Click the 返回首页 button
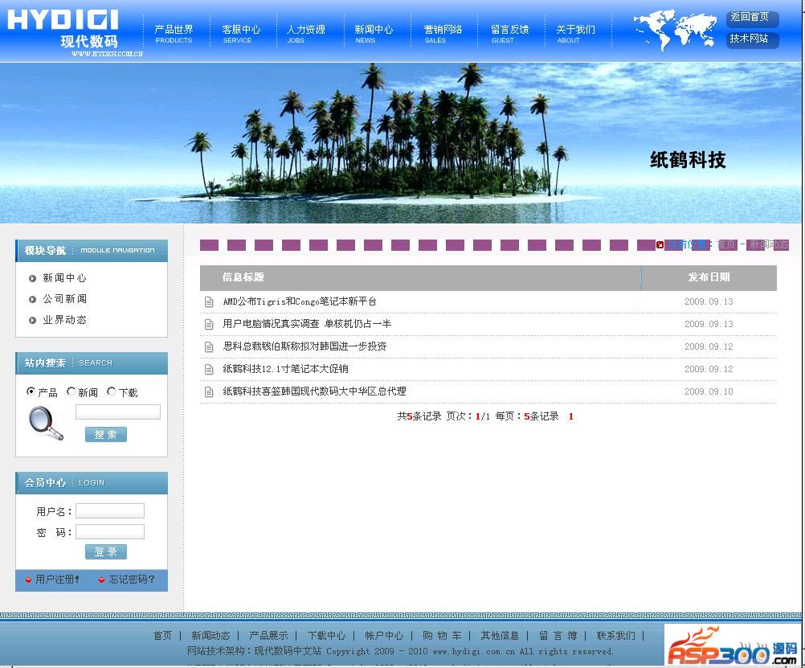This screenshot has height=668, width=805. (752, 18)
